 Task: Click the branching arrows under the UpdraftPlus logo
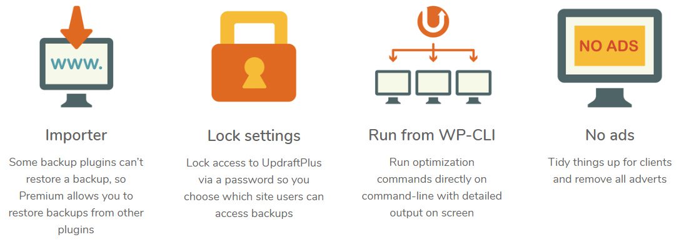(x=433, y=52)
